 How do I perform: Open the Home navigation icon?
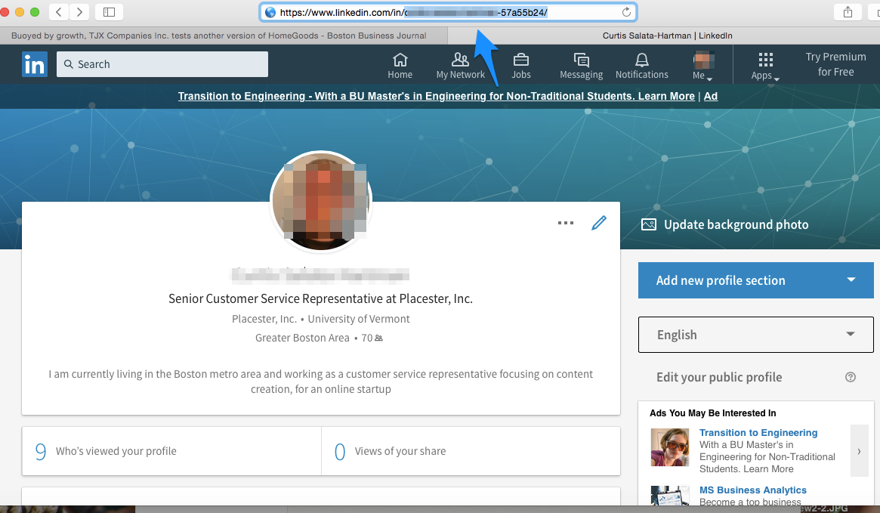(x=400, y=65)
